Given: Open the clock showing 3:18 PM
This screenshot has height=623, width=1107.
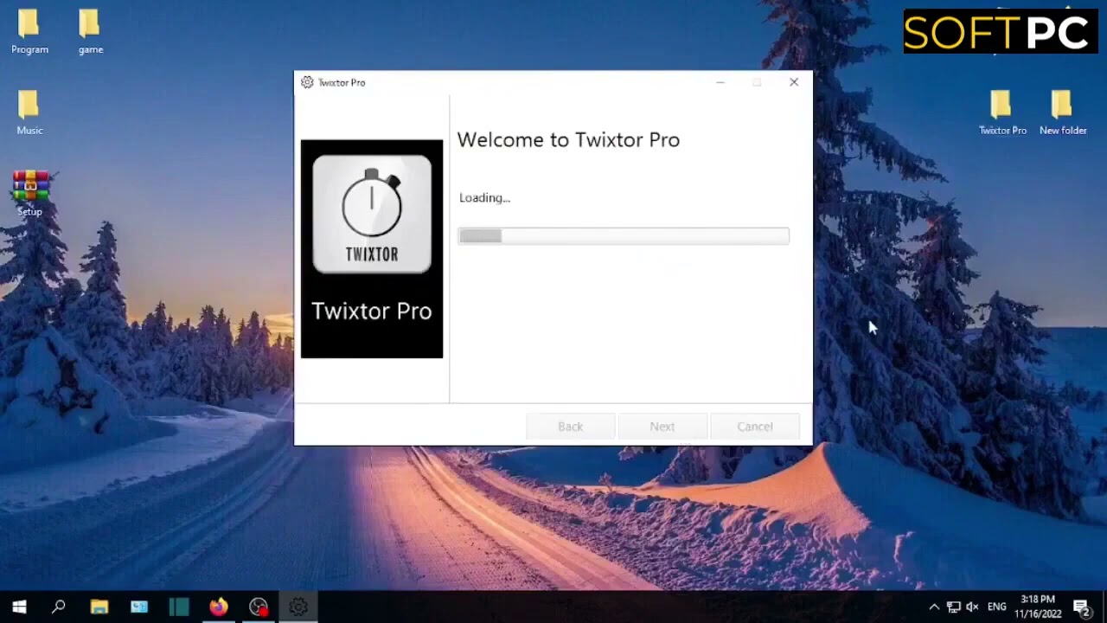Looking at the screenshot, I should [1038, 607].
